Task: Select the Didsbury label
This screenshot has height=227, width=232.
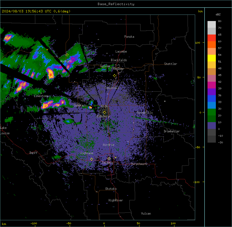Action: click(x=103, y=116)
